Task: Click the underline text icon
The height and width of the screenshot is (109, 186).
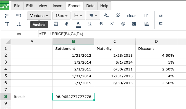Action: (x=90, y=24)
